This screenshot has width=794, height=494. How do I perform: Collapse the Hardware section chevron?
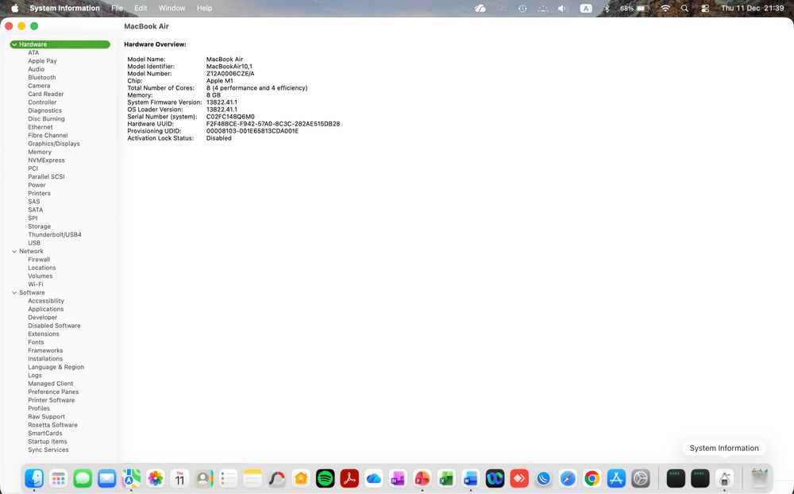click(x=14, y=44)
